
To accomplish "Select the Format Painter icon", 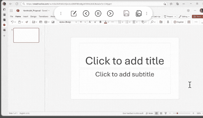I will coord(27,22).
